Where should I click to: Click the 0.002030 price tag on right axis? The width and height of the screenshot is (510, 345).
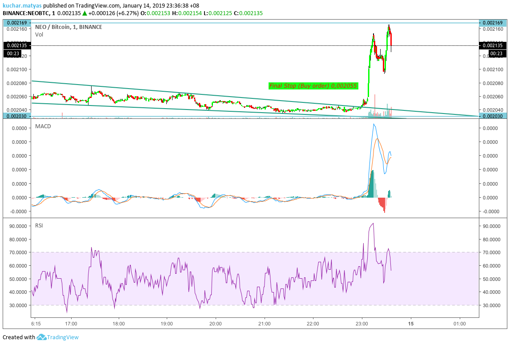point(493,116)
